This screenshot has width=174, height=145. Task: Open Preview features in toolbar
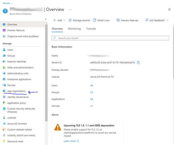click(x=127, y=20)
